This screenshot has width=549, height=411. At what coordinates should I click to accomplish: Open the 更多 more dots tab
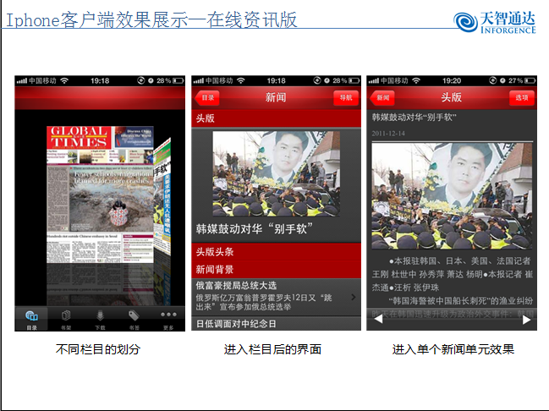click(x=168, y=319)
